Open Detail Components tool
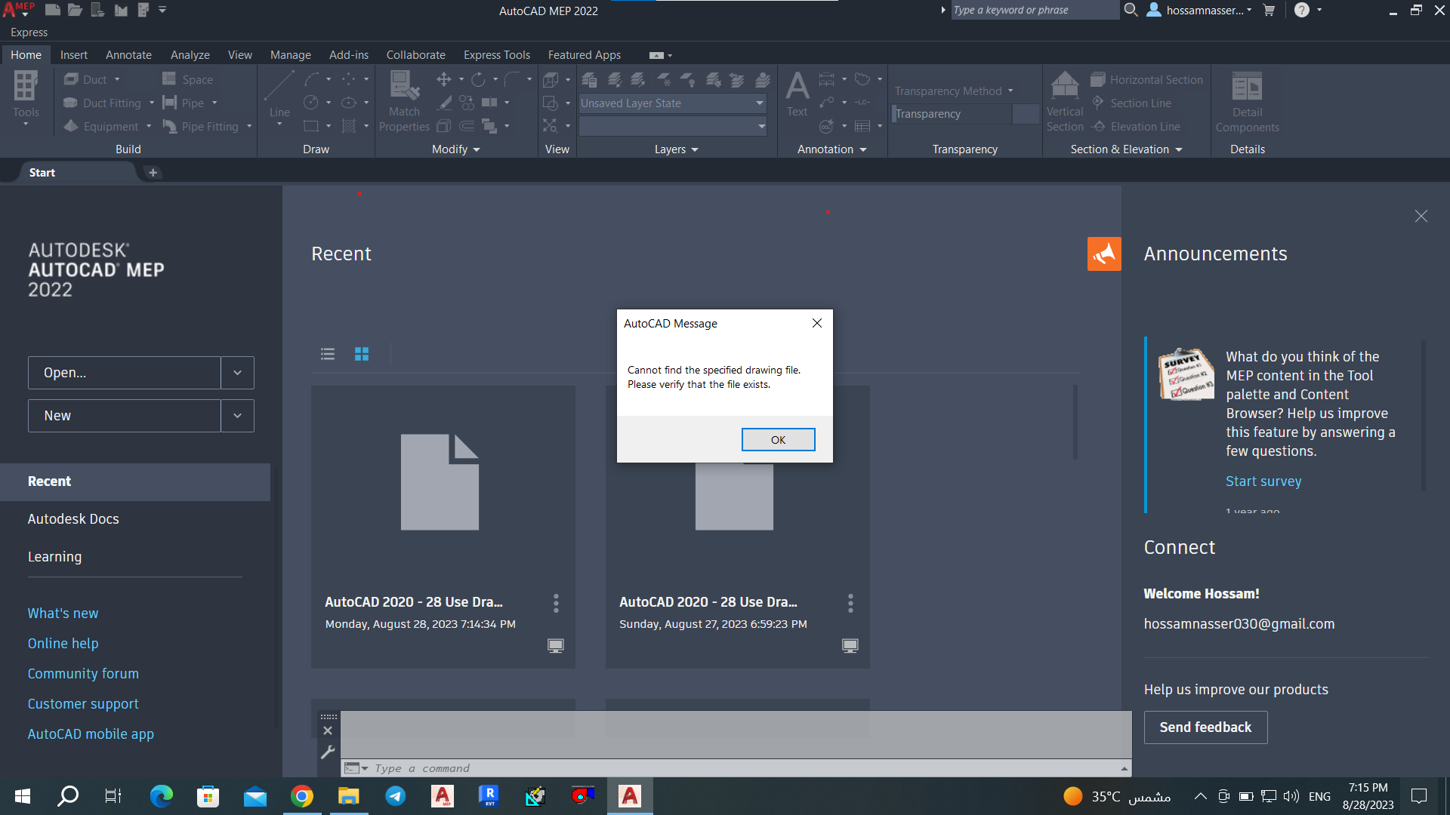This screenshot has width=1450, height=815. pyautogui.click(x=1247, y=102)
